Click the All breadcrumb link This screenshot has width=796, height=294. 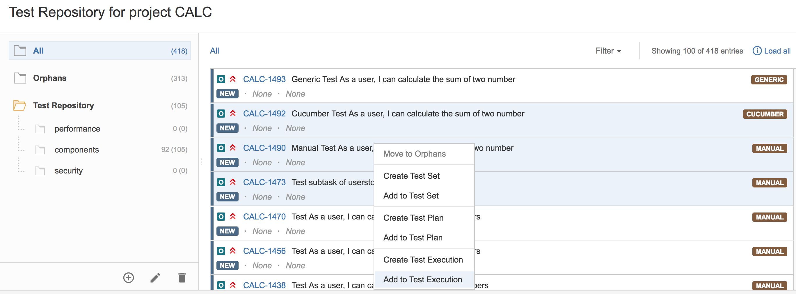point(214,51)
